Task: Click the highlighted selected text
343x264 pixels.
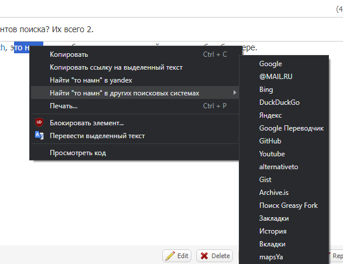Action: [22, 47]
